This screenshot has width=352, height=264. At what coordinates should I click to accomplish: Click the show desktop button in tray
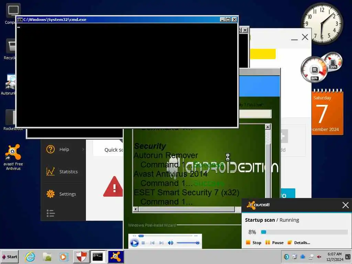(348, 256)
